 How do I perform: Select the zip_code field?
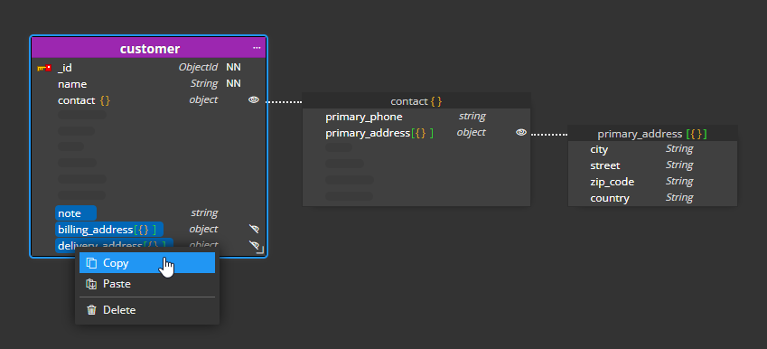coord(652,182)
